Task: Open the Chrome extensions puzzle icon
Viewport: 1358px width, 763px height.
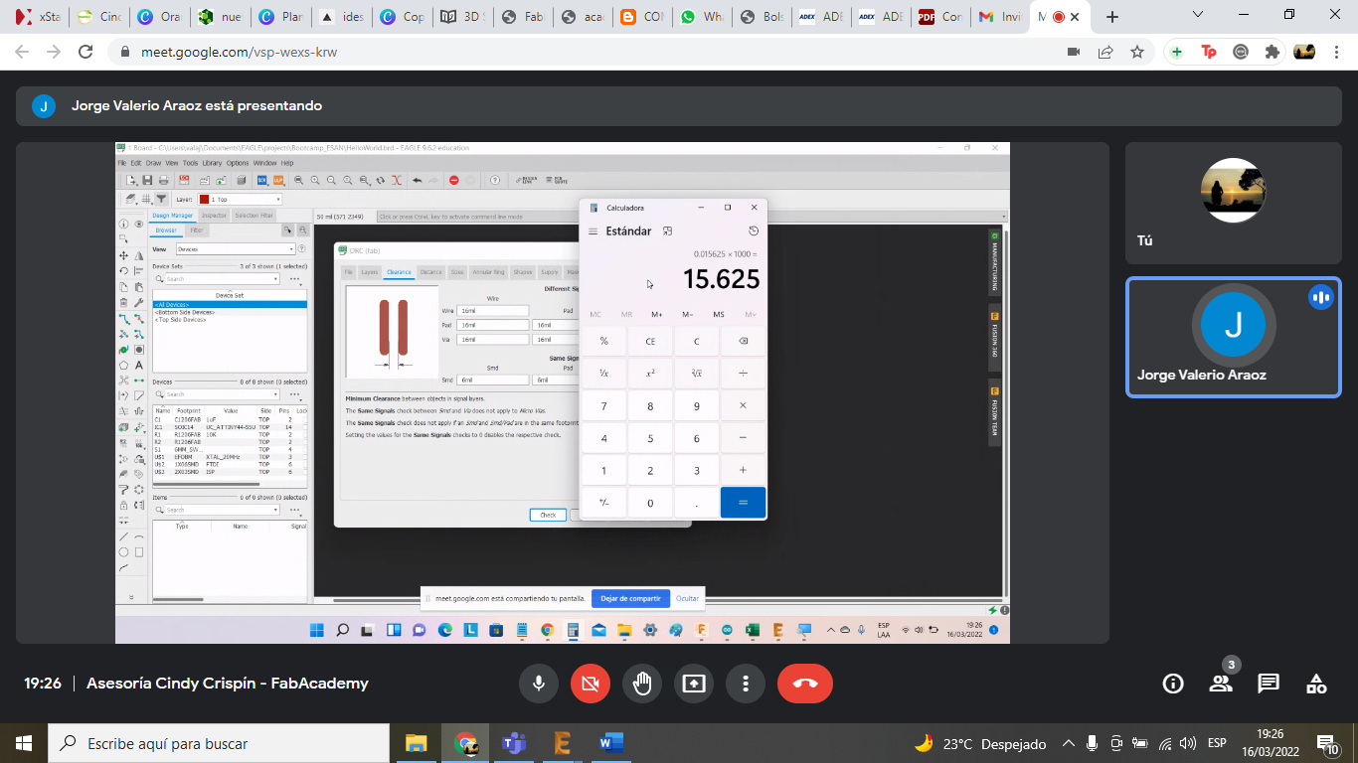Action: pyautogui.click(x=1272, y=52)
